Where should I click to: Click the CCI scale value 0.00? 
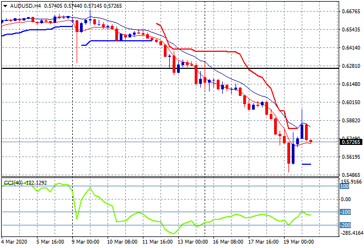pyautogui.click(x=345, y=200)
